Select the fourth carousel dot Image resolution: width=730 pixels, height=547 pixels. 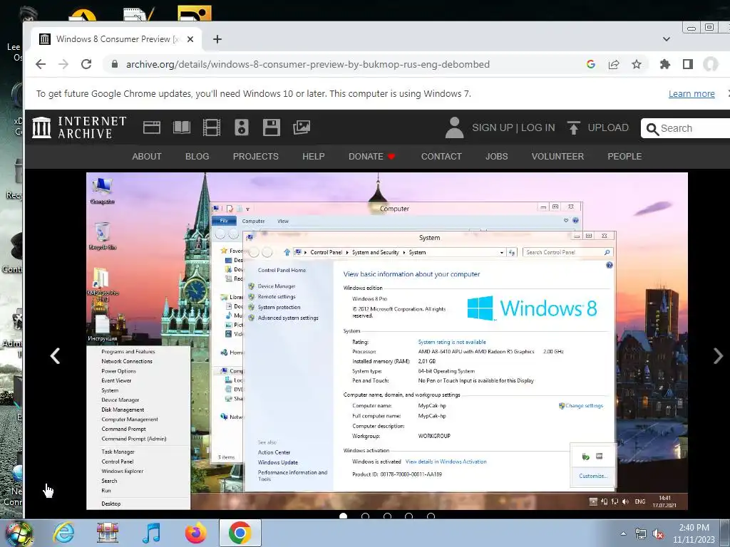pyautogui.click(x=408, y=516)
